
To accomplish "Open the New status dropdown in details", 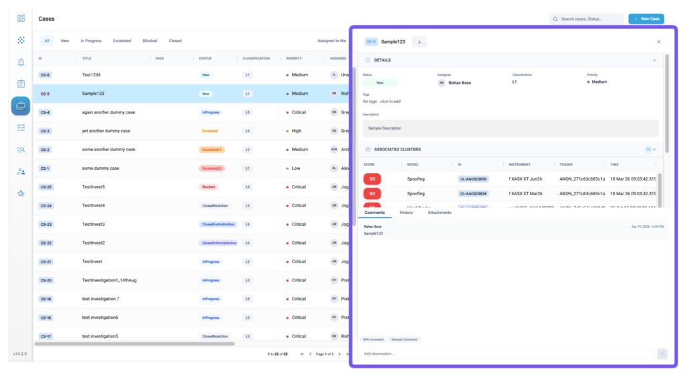I will (380, 82).
